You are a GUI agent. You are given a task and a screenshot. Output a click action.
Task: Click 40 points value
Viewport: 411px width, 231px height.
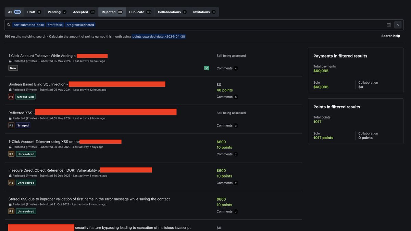tap(225, 90)
